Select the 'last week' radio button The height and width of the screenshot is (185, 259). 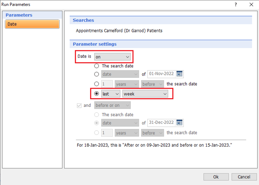pos(97,94)
